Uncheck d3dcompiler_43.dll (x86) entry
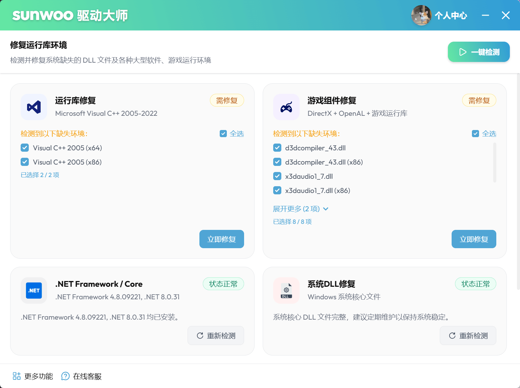 pos(277,162)
